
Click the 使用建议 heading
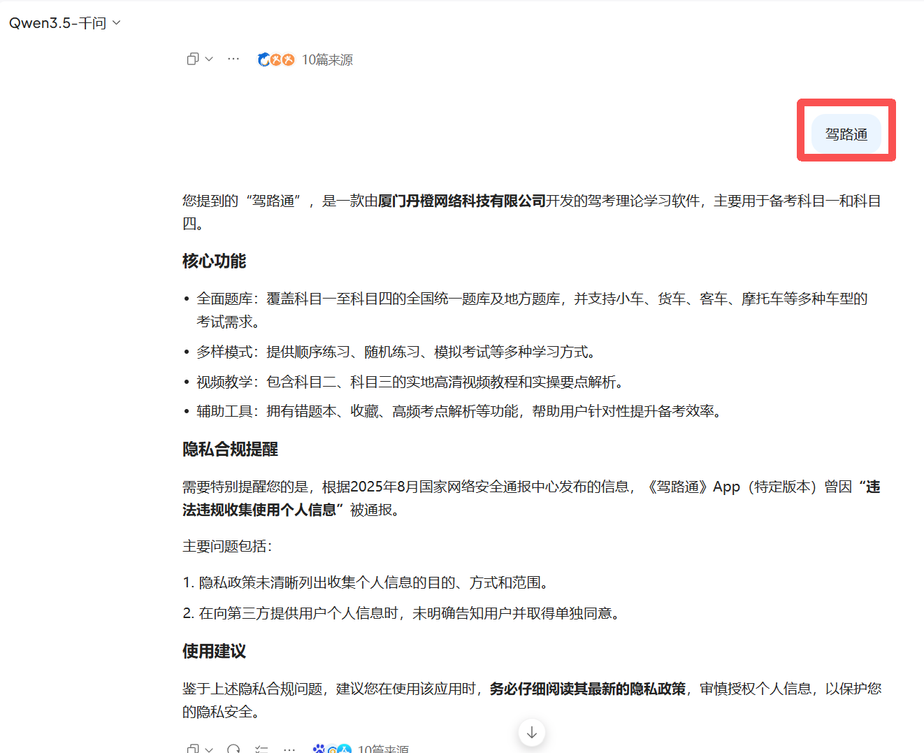(x=215, y=652)
